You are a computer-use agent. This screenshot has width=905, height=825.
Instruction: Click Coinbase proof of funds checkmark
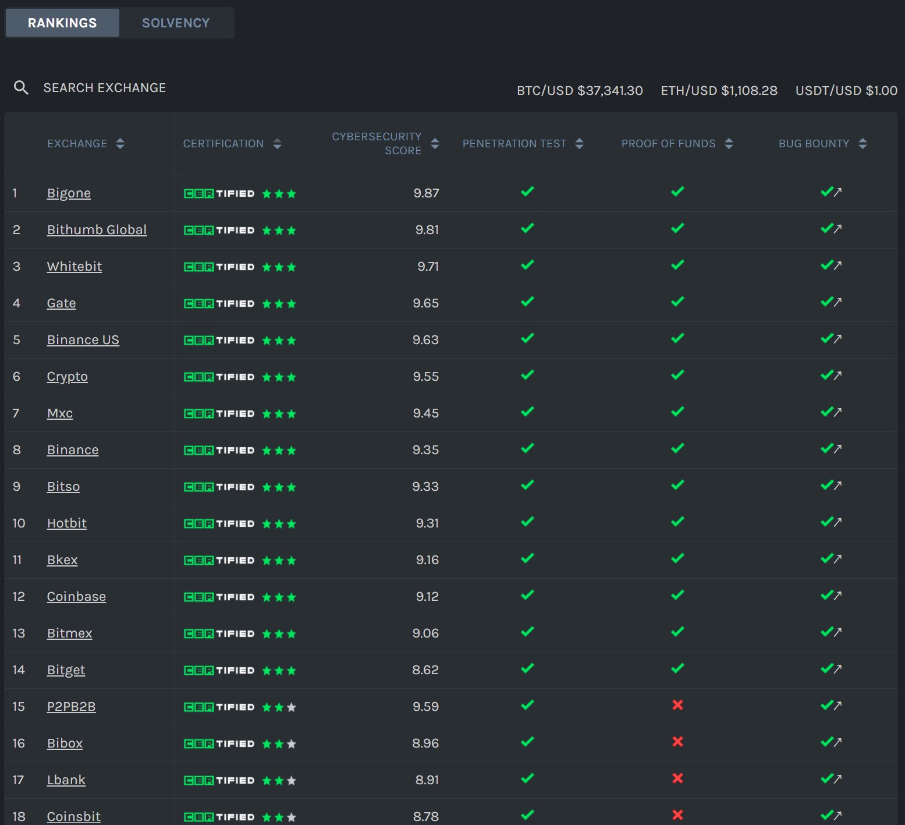pyautogui.click(x=677, y=595)
